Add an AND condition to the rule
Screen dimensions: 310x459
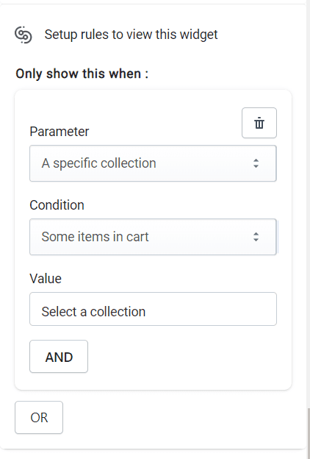pos(59,357)
